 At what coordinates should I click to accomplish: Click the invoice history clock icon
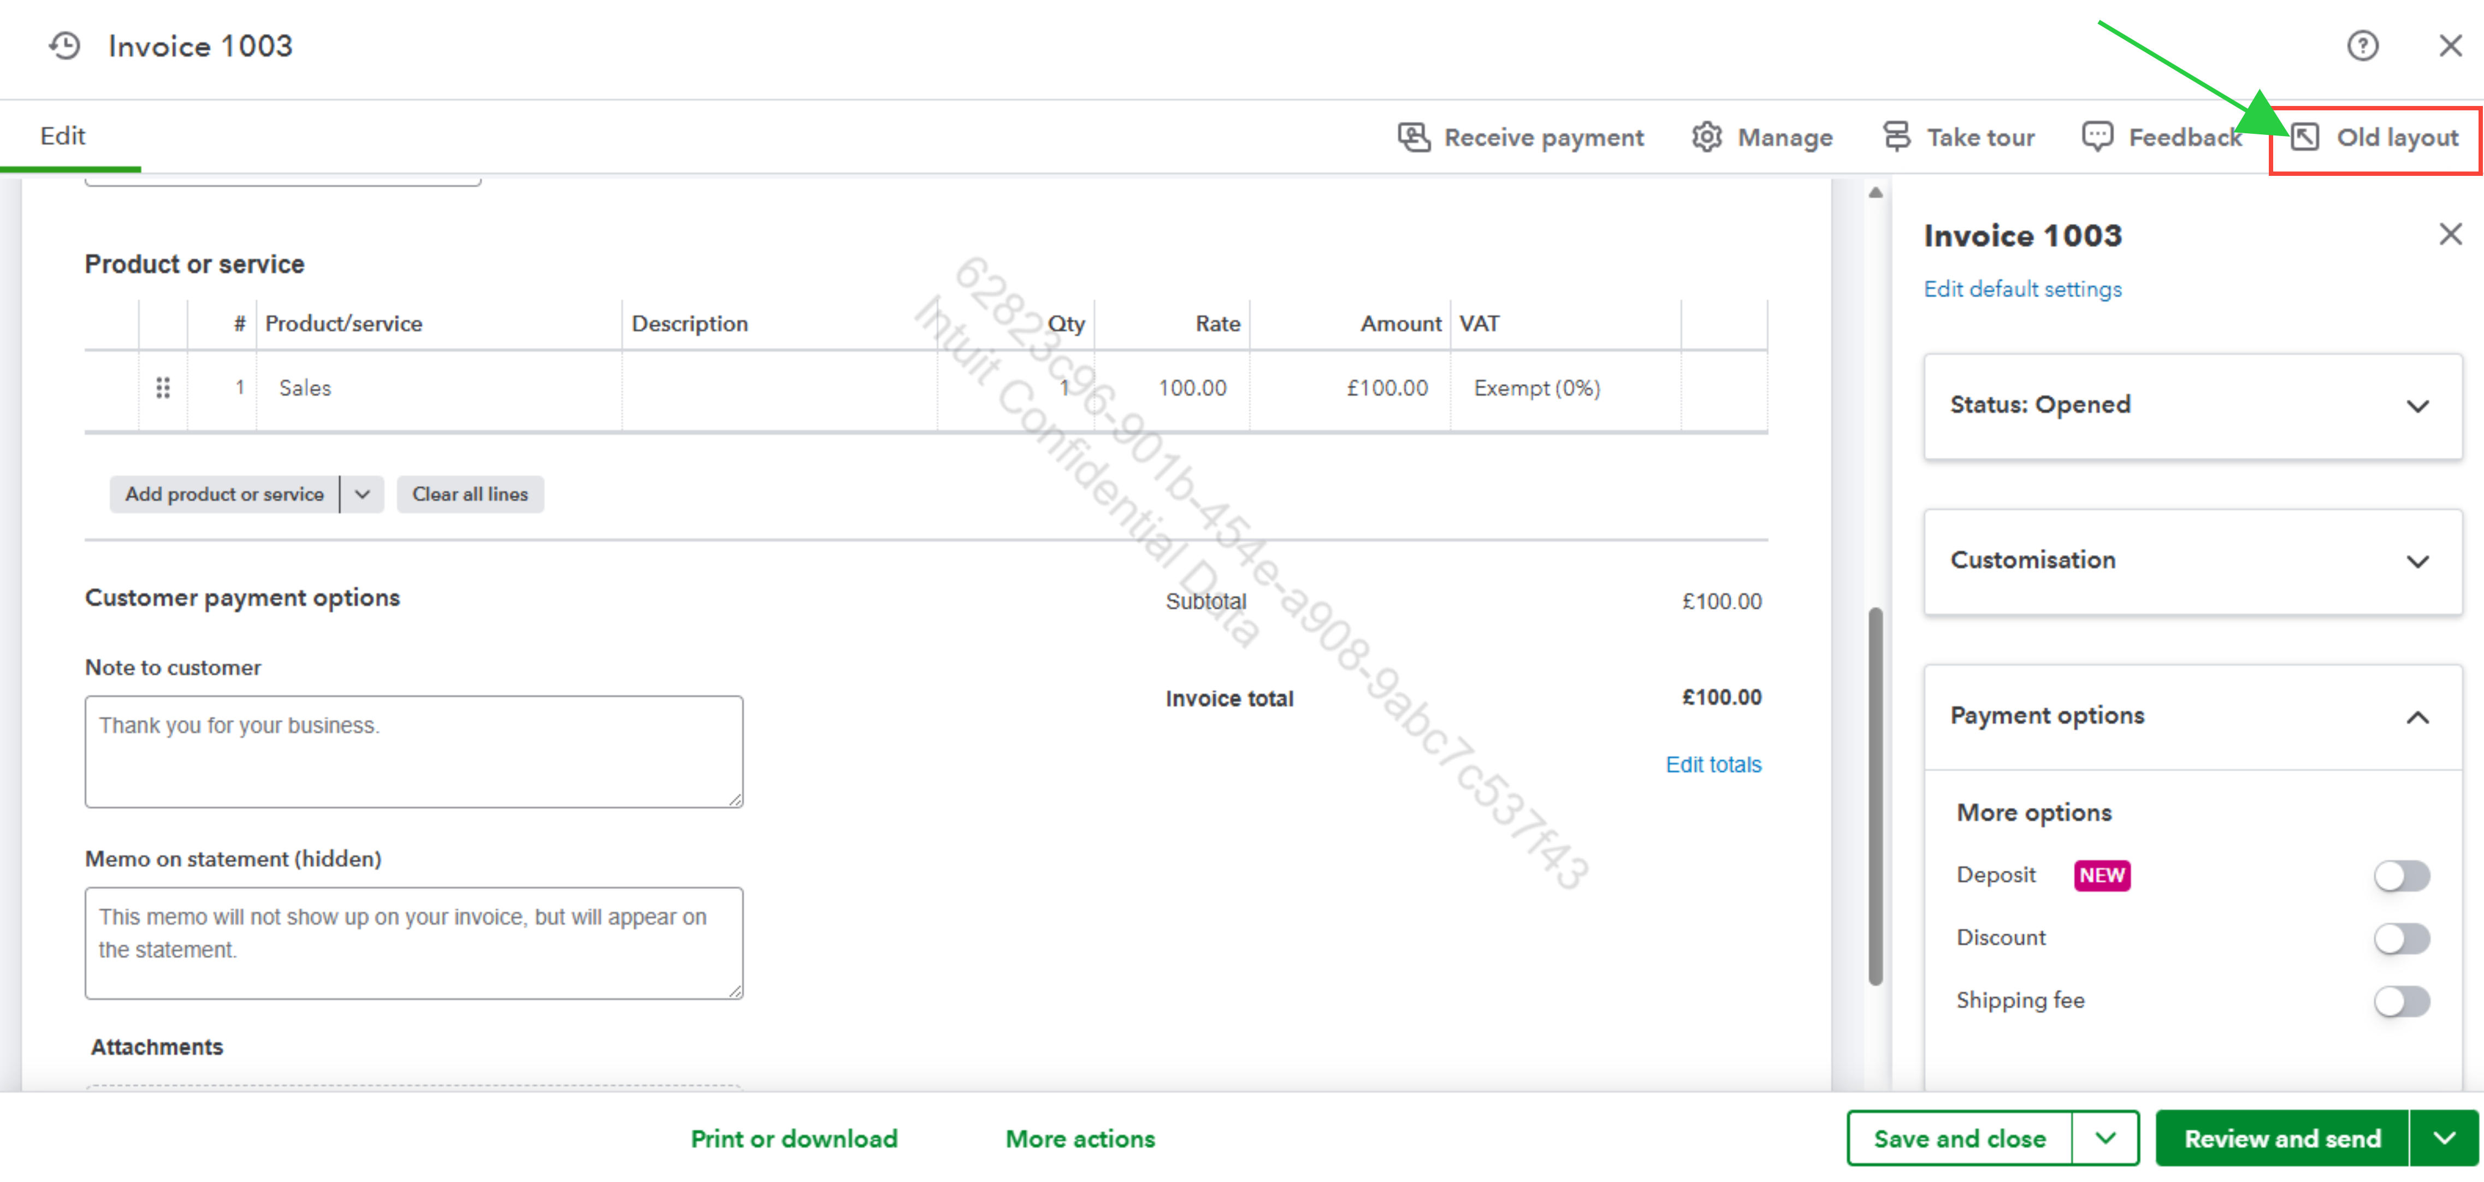(x=64, y=45)
